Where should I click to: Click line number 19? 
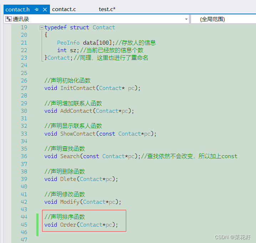click(24, 27)
